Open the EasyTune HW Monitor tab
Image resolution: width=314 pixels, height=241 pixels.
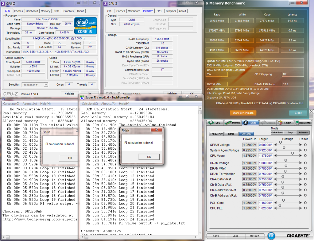pos(303,123)
